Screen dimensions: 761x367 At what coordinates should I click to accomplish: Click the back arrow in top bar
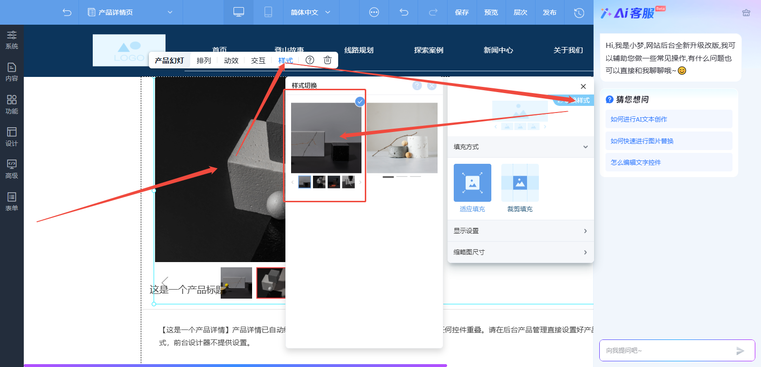pyautogui.click(x=67, y=12)
